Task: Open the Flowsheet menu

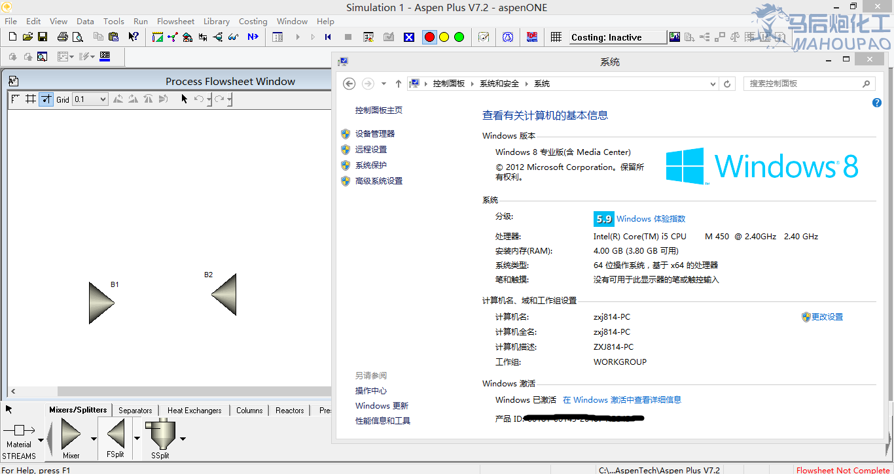Action: pos(175,21)
